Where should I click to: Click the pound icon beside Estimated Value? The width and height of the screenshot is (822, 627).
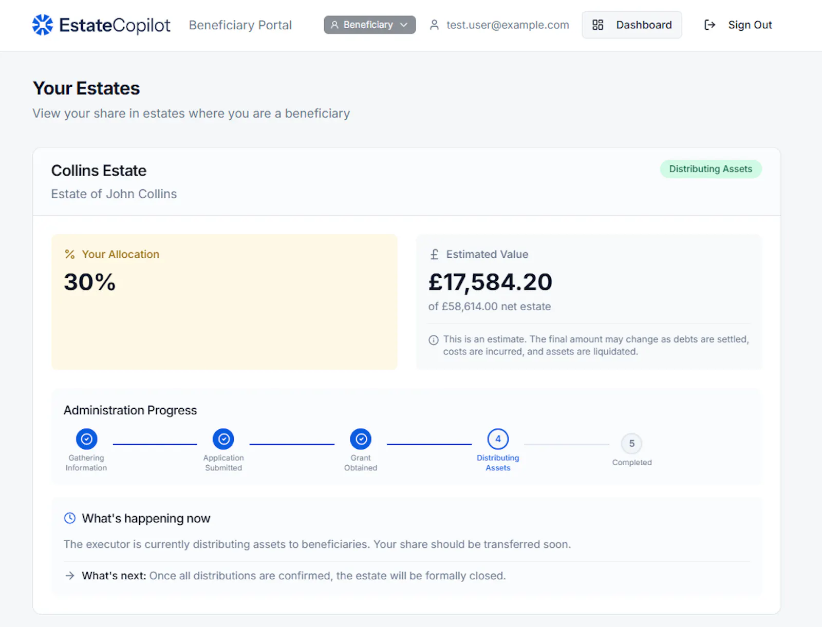435,254
